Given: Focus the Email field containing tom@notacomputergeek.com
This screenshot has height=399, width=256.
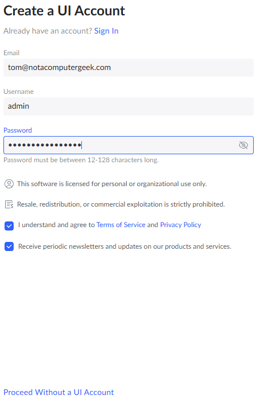Looking at the screenshot, I should pos(129,67).
